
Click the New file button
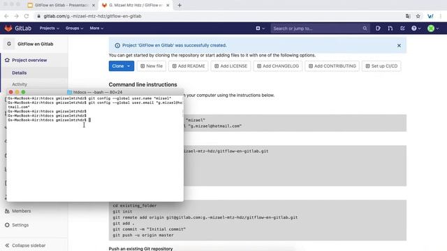(x=152, y=66)
